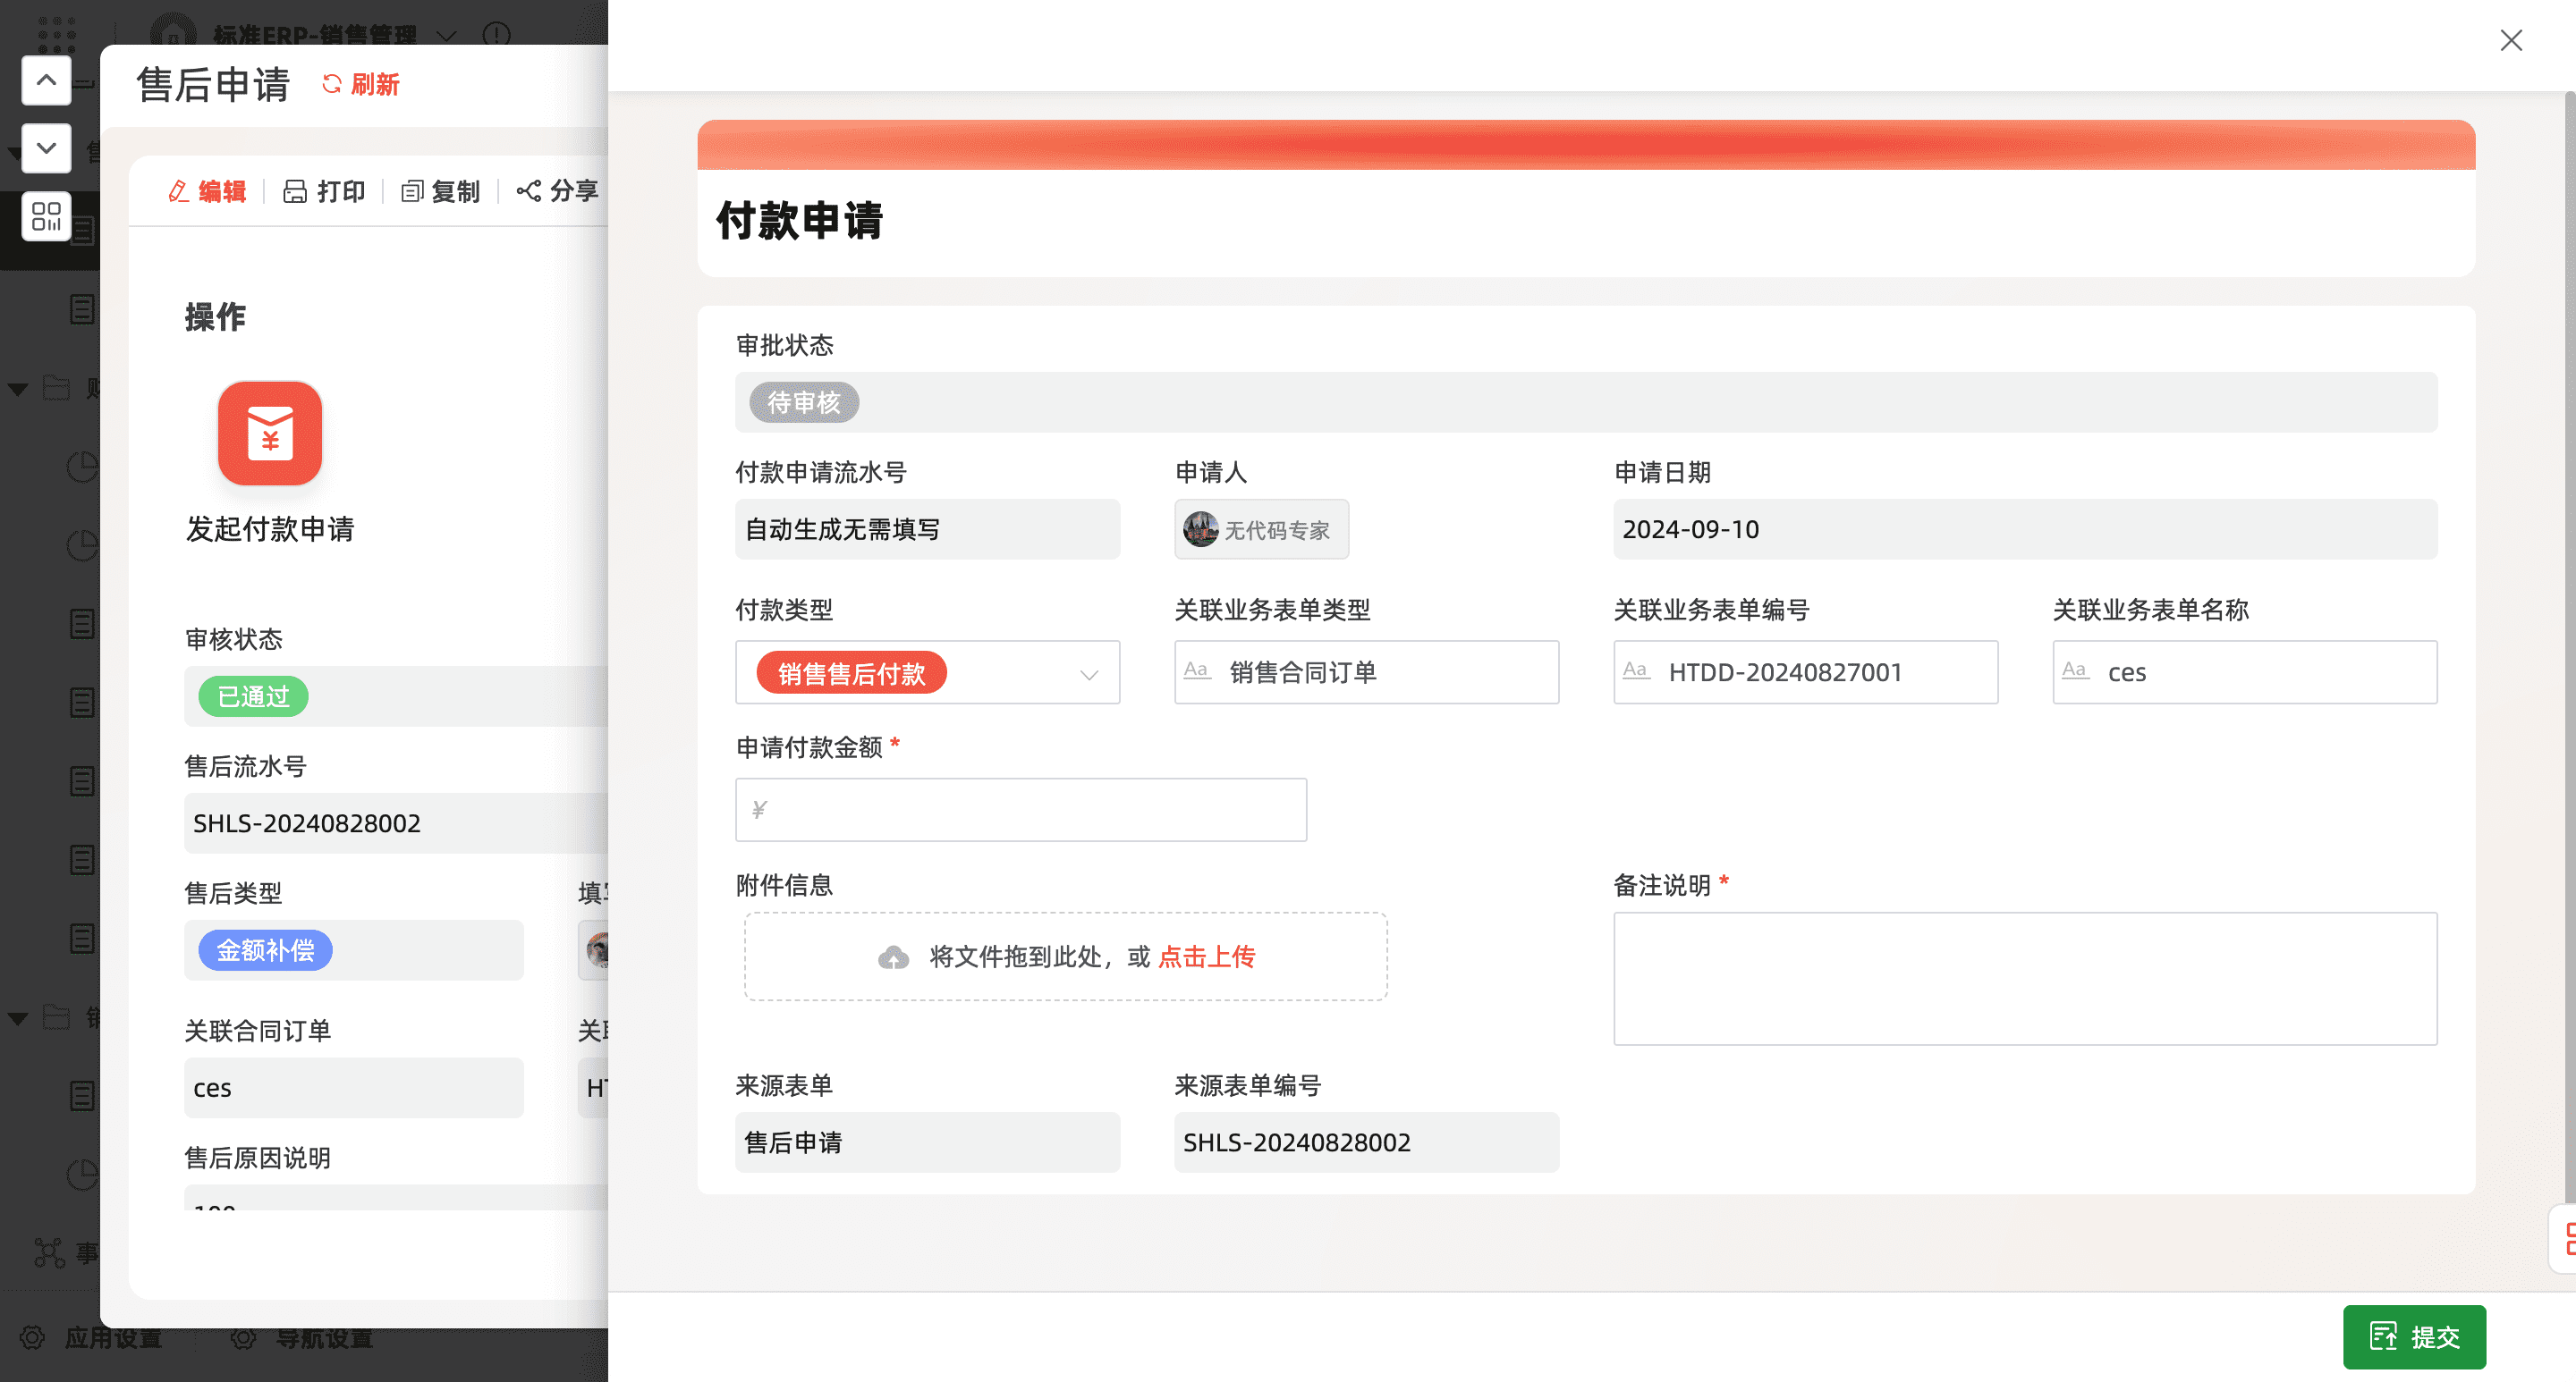2576x1382 pixels.
Task: Click the 分享 share icon
Action: pos(528,190)
